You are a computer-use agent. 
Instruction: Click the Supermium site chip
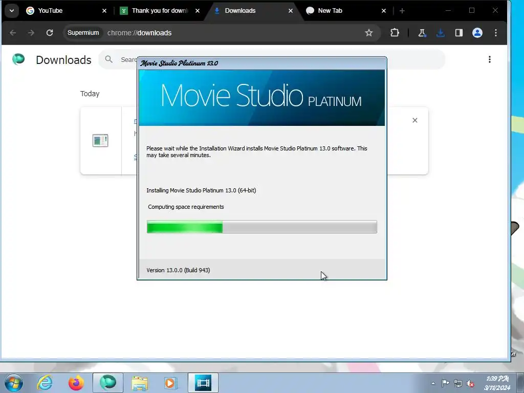(x=83, y=33)
